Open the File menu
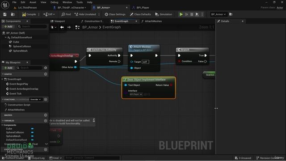The image size is (286, 161). pyautogui.click(x=14, y=2)
